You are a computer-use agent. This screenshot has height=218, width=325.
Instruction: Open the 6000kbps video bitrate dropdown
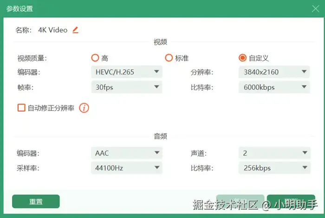click(x=274, y=87)
